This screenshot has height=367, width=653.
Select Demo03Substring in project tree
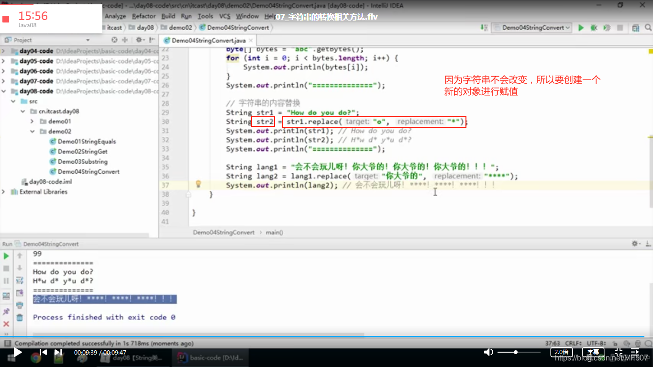click(83, 162)
